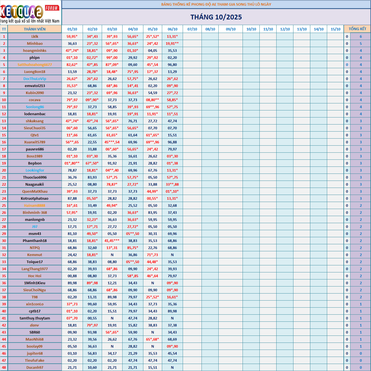Select the THÀNH VIÊN column header
371x371 pixels.
[x=35, y=29]
